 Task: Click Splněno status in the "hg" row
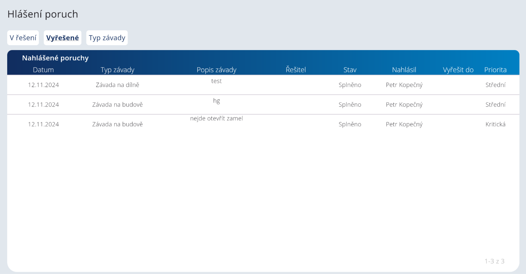pos(350,105)
